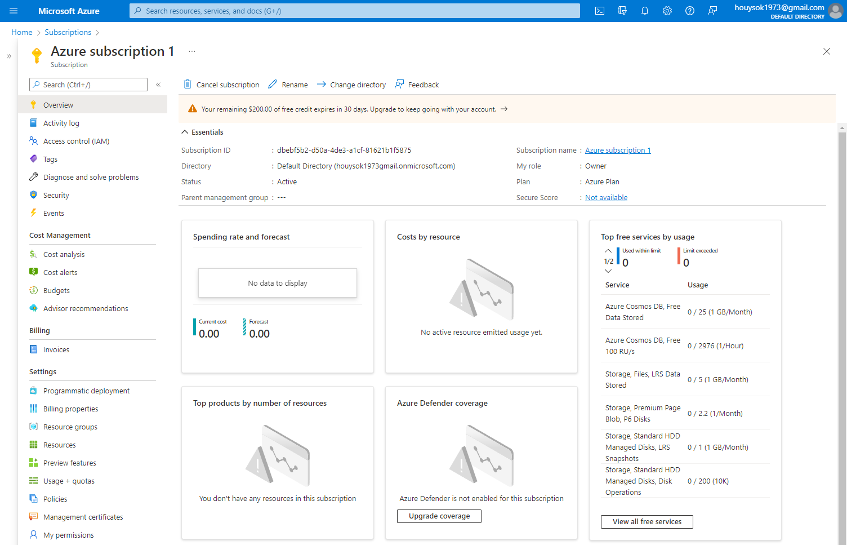This screenshot has height=545, width=847.
Task: Open the portal hamburger menu
Action: 14,10
